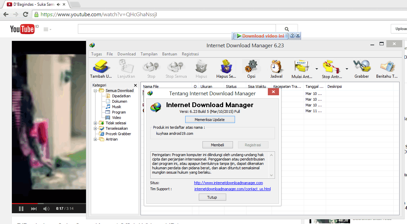Screen dimensions: 407x224
Task: Expand the Antrian category
Action: pos(95,139)
